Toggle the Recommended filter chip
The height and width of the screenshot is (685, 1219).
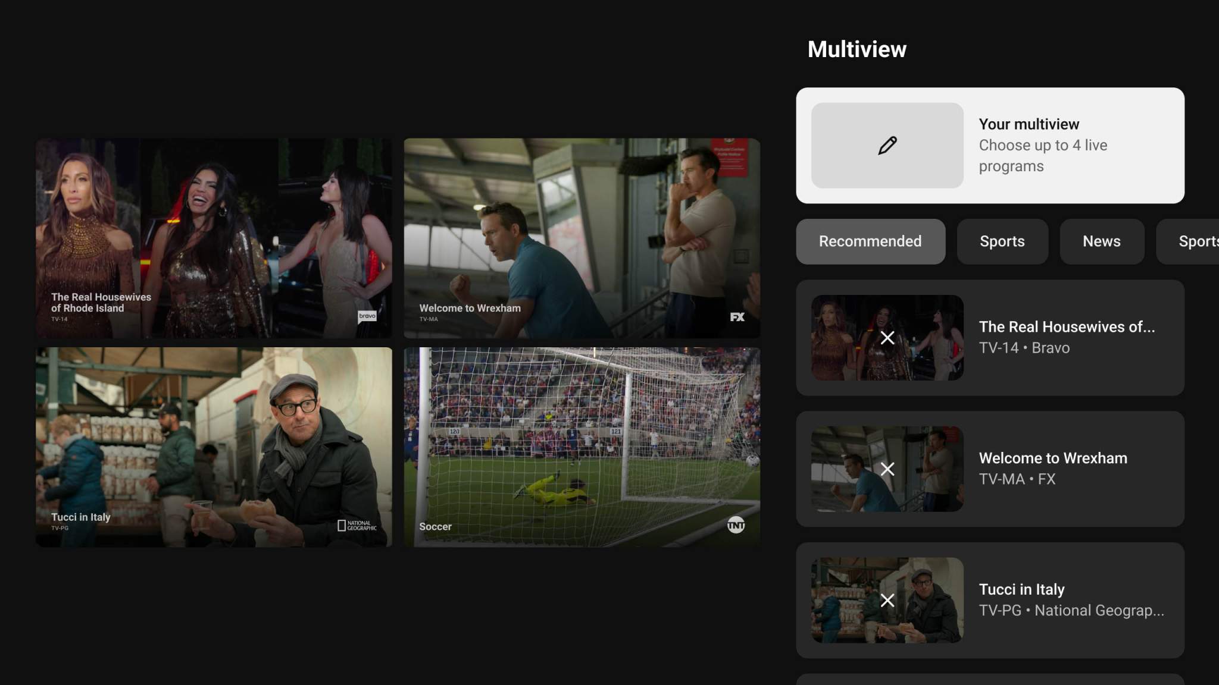pos(870,241)
